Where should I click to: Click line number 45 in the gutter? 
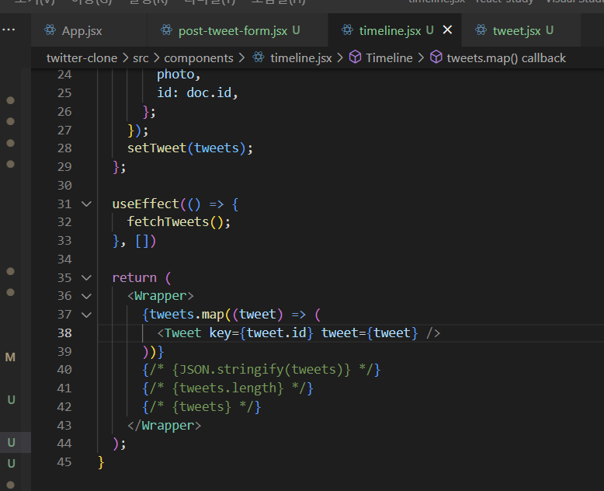64,462
